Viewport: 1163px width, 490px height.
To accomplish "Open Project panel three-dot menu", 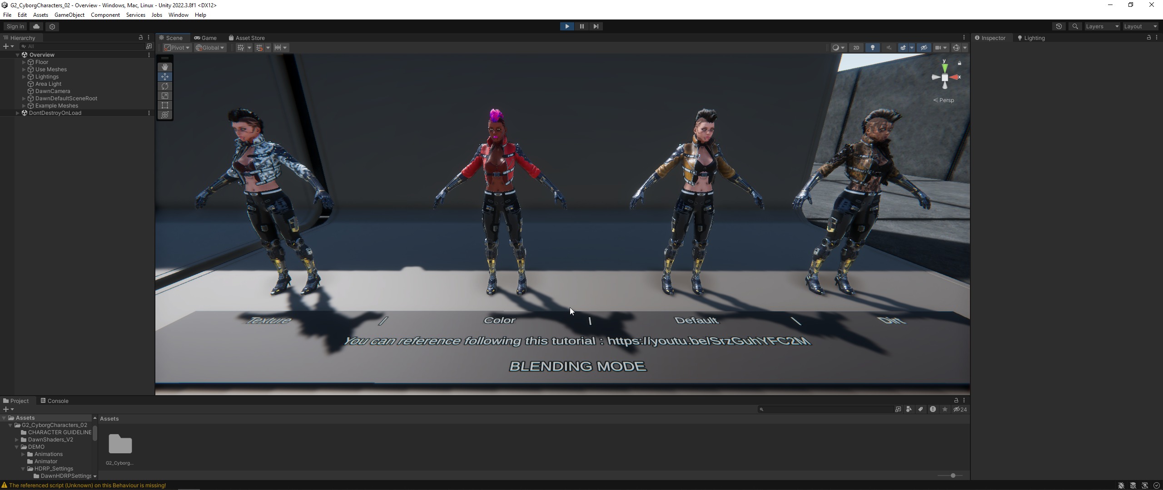I will pos(964,400).
